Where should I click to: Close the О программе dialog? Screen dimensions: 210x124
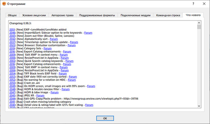point(204,4)
